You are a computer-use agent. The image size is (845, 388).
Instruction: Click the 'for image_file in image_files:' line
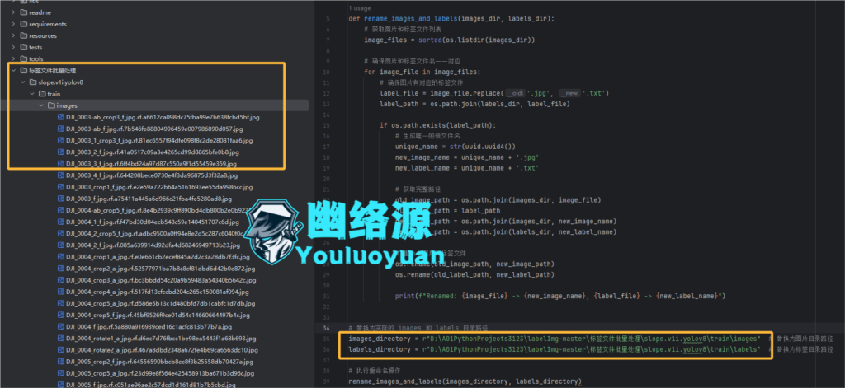422,72
